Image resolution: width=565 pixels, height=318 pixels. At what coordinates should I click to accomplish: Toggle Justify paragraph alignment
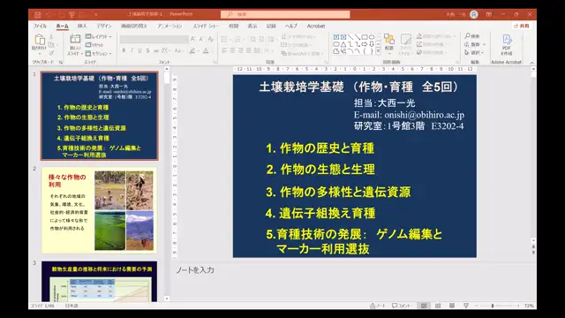[x=249, y=51]
